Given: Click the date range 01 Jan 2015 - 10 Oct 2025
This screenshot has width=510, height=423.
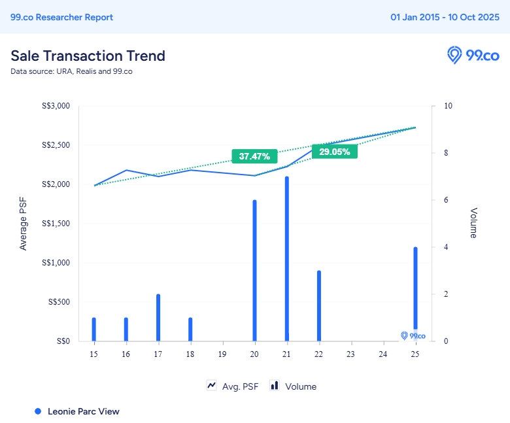Looking at the screenshot, I should [x=445, y=17].
